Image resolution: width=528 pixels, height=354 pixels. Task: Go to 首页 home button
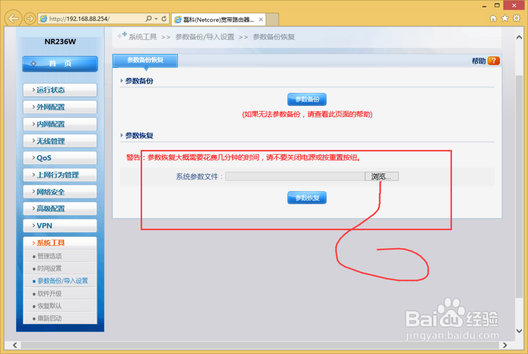60,64
